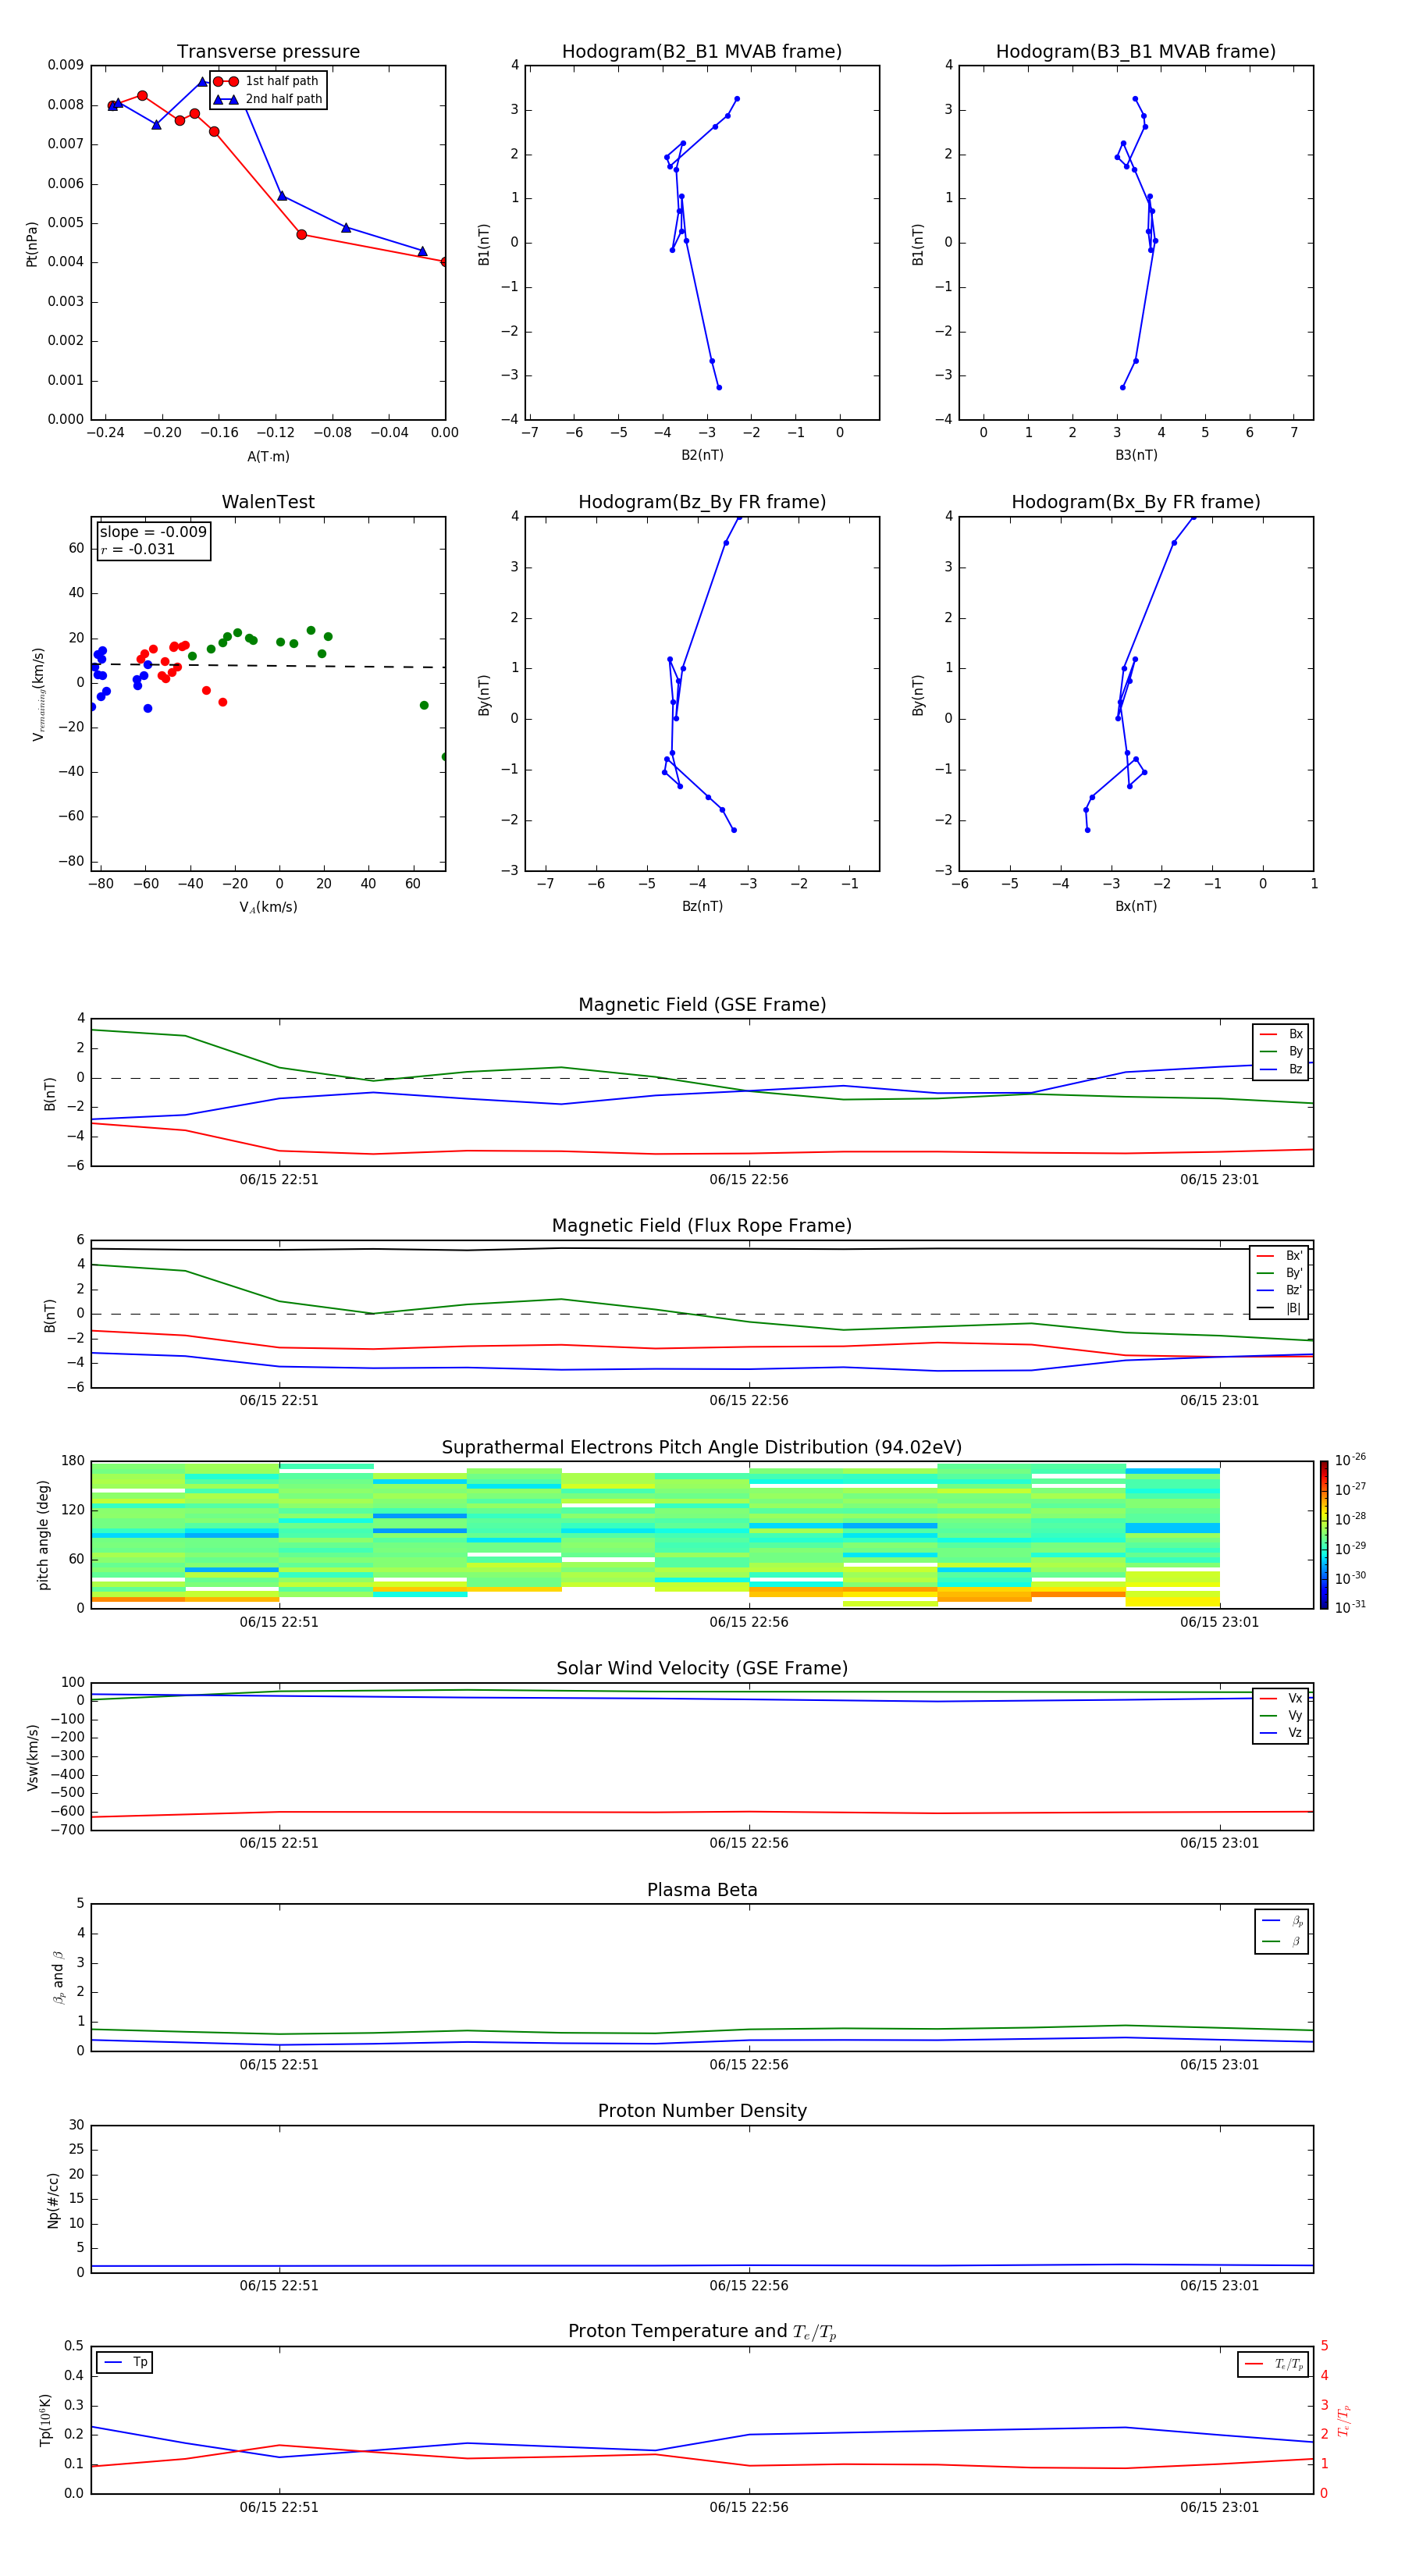Click the 'Hodogram(Bz_By FR frame)' title
The image size is (1405, 2576).
[702, 502]
